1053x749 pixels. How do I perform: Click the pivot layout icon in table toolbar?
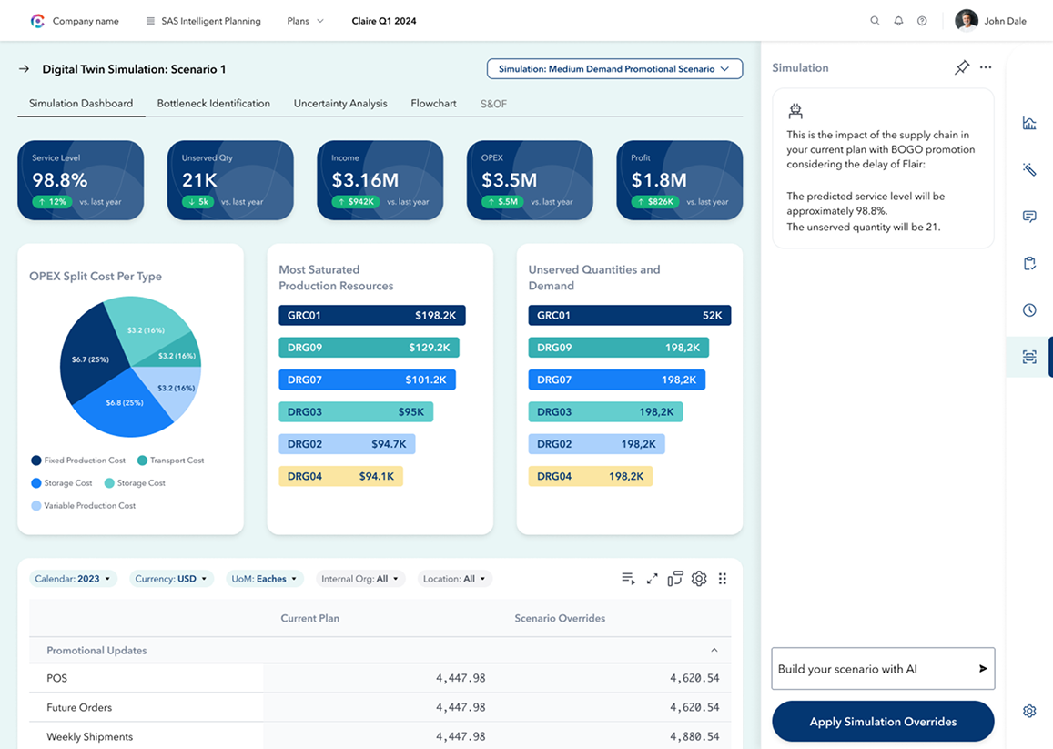(675, 579)
